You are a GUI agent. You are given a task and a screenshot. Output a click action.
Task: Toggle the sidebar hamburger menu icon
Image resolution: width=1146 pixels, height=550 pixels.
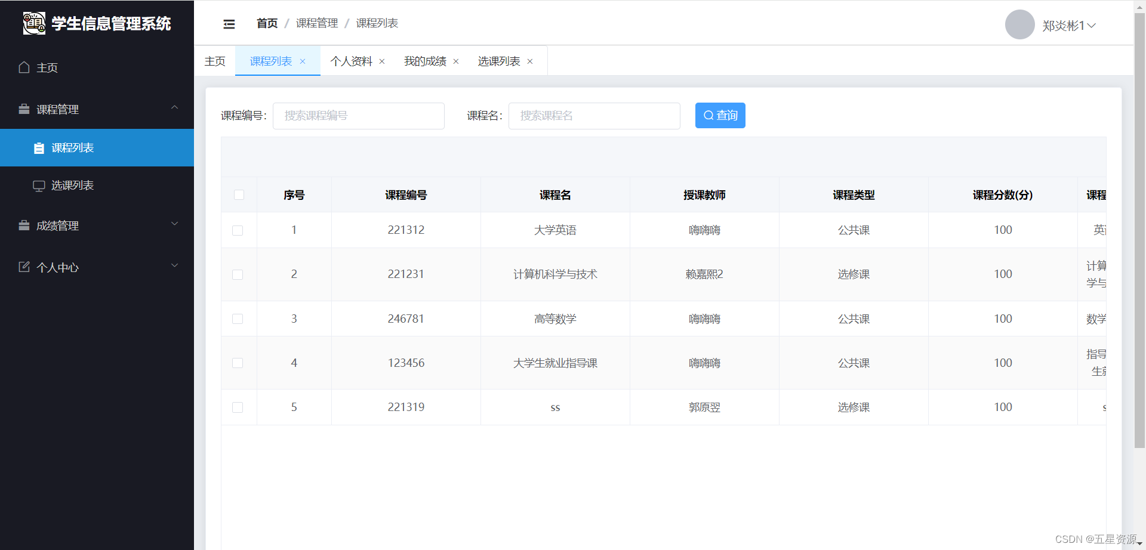pyautogui.click(x=229, y=24)
